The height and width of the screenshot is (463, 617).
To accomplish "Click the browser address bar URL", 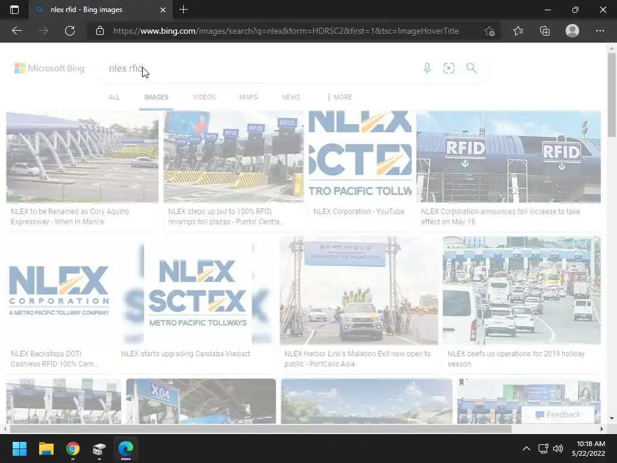I will coord(286,31).
